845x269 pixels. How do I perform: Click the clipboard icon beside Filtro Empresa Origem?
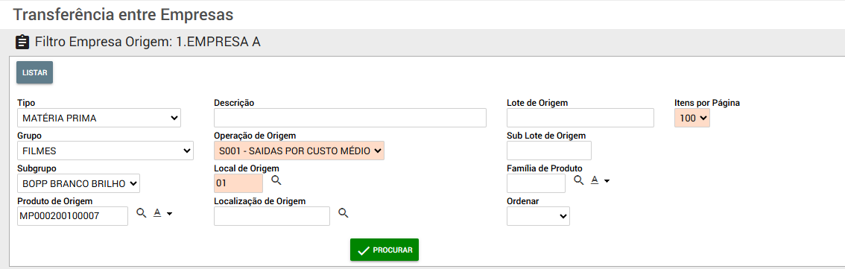[22, 42]
